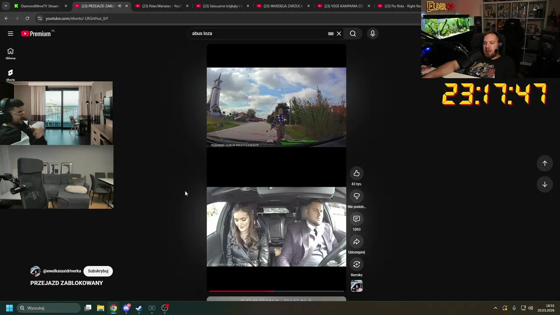
Task: Open Discord from the taskbar
Action: tap(126, 308)
